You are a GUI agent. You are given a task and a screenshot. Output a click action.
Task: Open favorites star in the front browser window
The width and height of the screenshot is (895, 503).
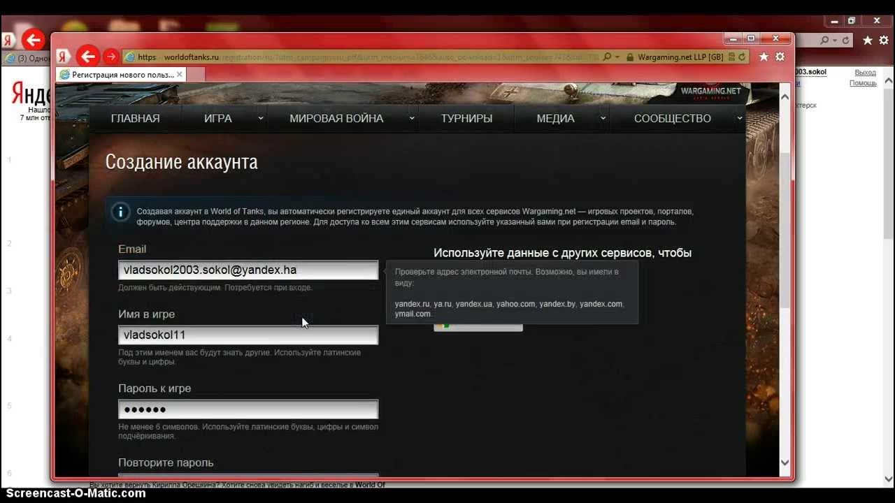coord(764,57)
